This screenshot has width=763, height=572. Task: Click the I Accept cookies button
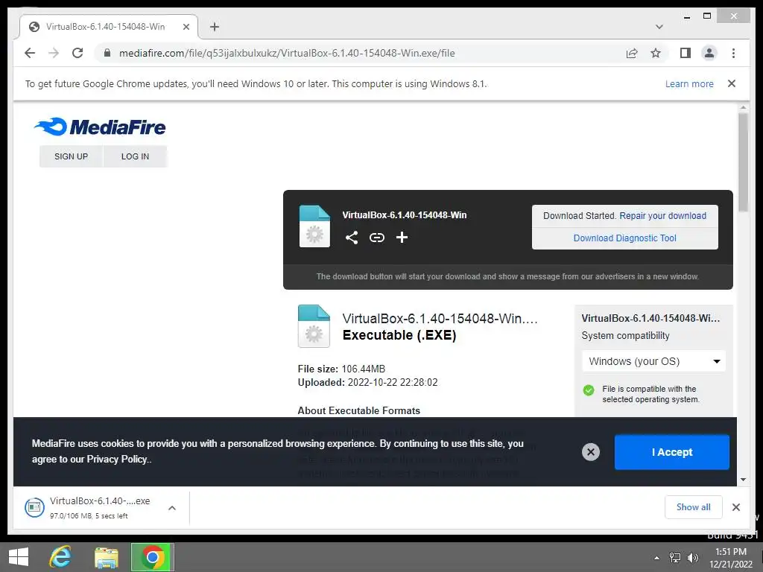click(x=671, y=452)
